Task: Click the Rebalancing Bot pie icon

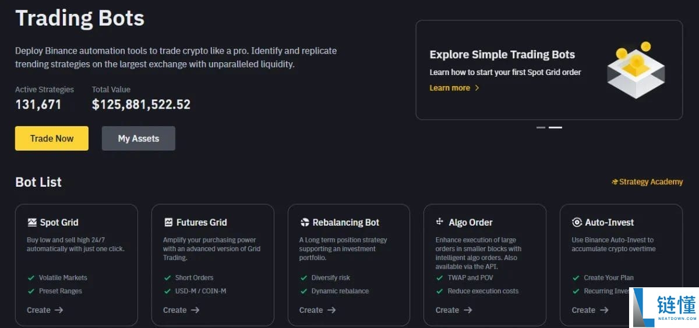Action: click(305, 222)
